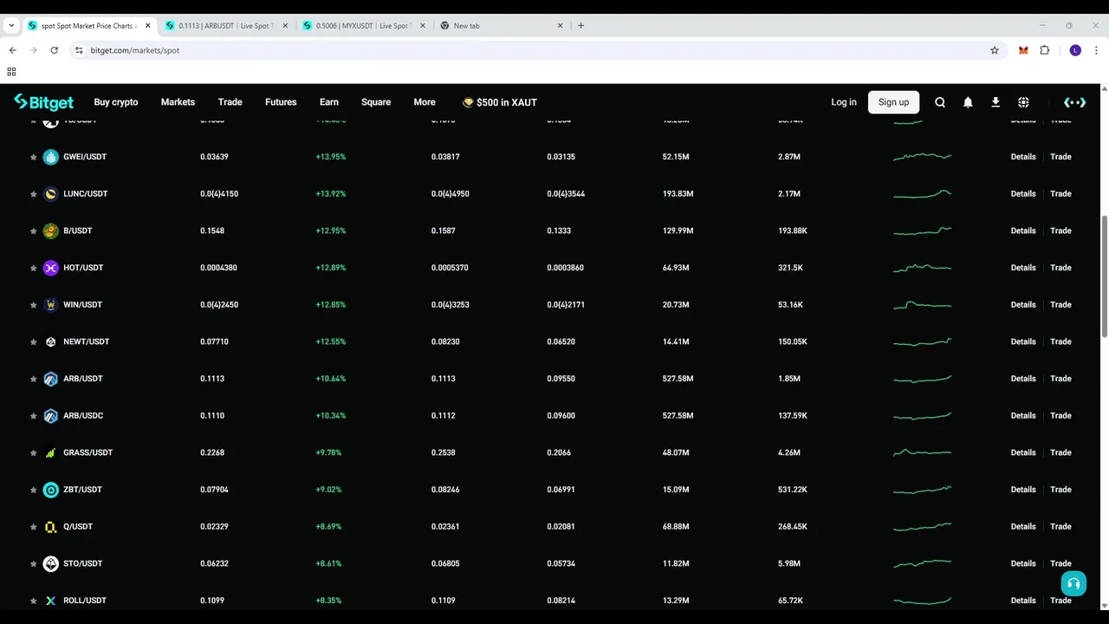1109x624 pixels.
Task: Click the HOT coin icon
Action: coord(50,268)
